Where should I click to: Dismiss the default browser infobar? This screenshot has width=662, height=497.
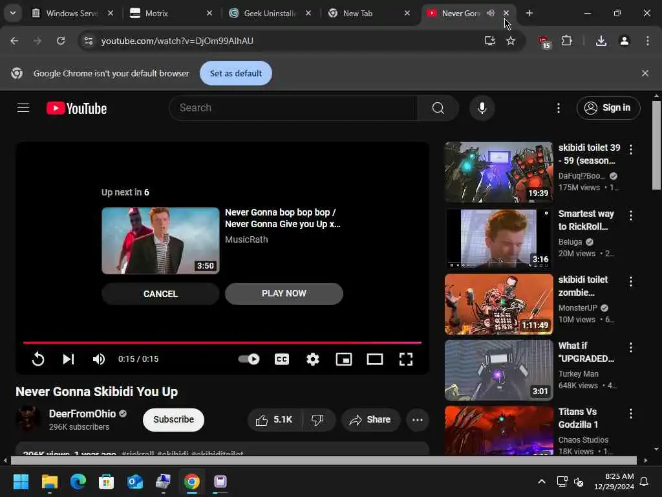(x=645, y=73)
